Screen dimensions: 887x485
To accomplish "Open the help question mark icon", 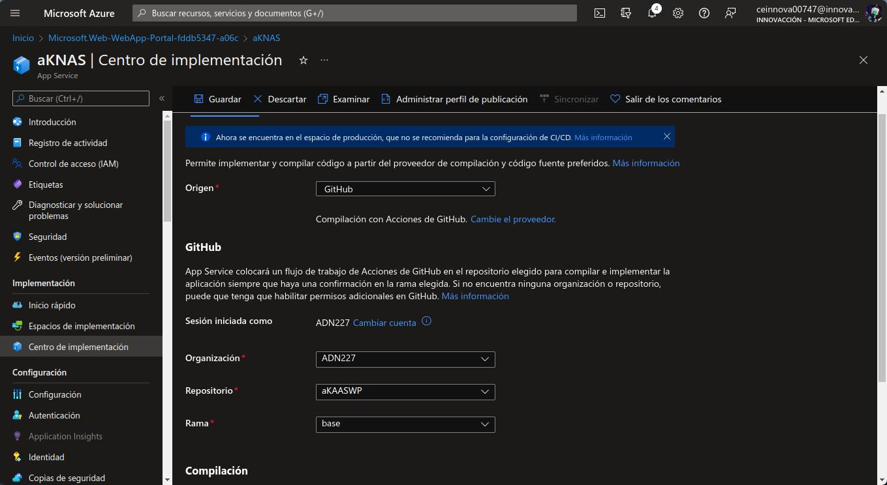I will click(704, 13).
